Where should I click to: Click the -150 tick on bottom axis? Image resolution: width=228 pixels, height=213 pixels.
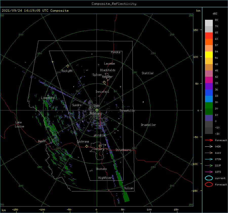tap(15, 209)
